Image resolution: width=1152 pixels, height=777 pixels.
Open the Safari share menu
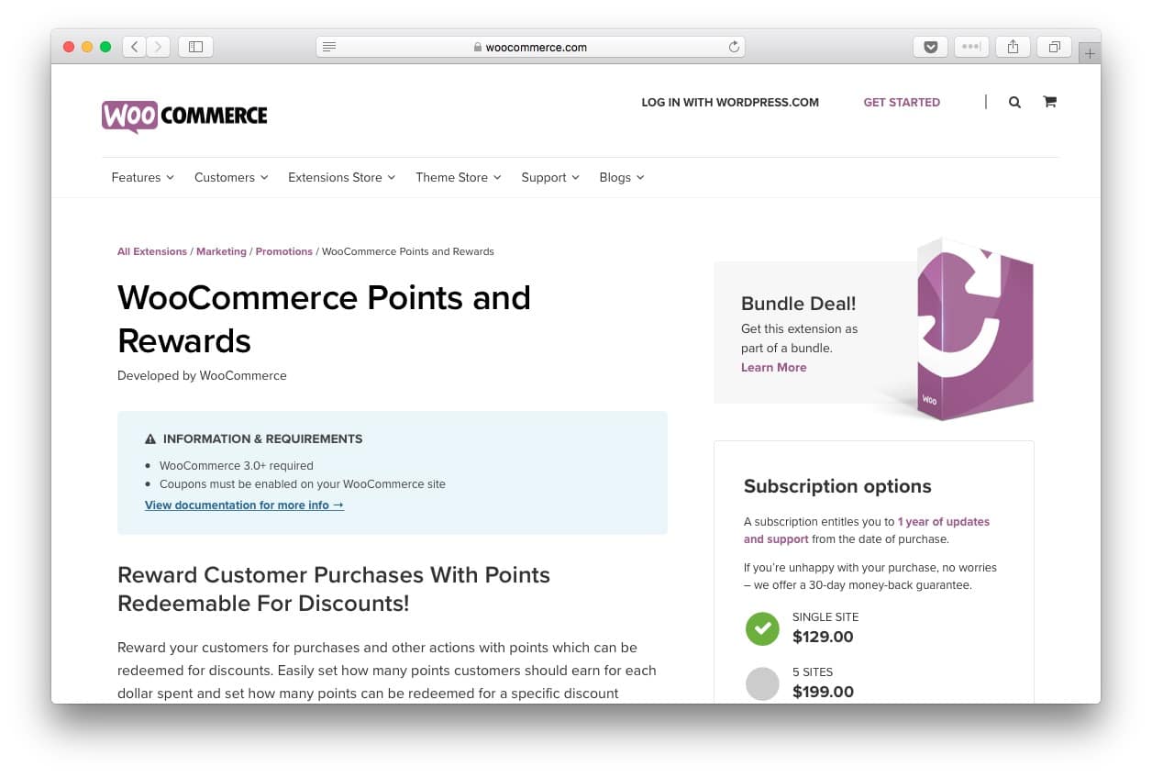(x=1013, y=46)
